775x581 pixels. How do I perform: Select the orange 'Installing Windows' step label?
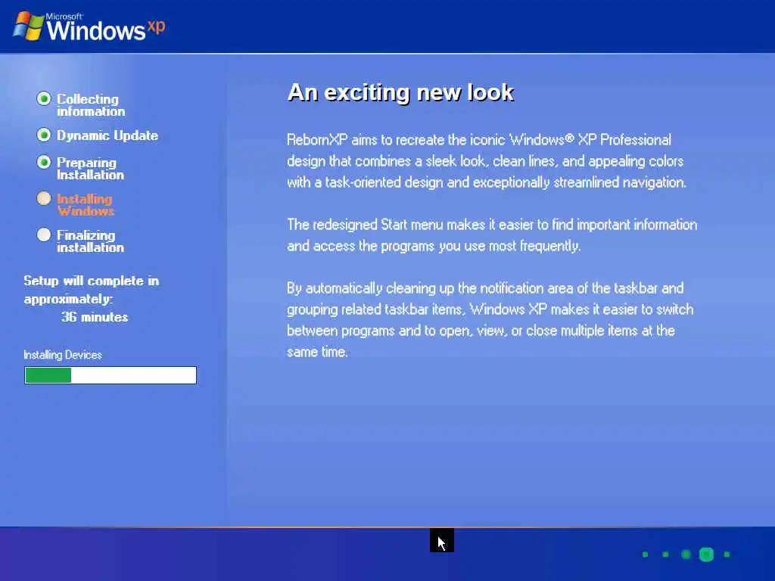pyautogui.click(x=86, y=205)
